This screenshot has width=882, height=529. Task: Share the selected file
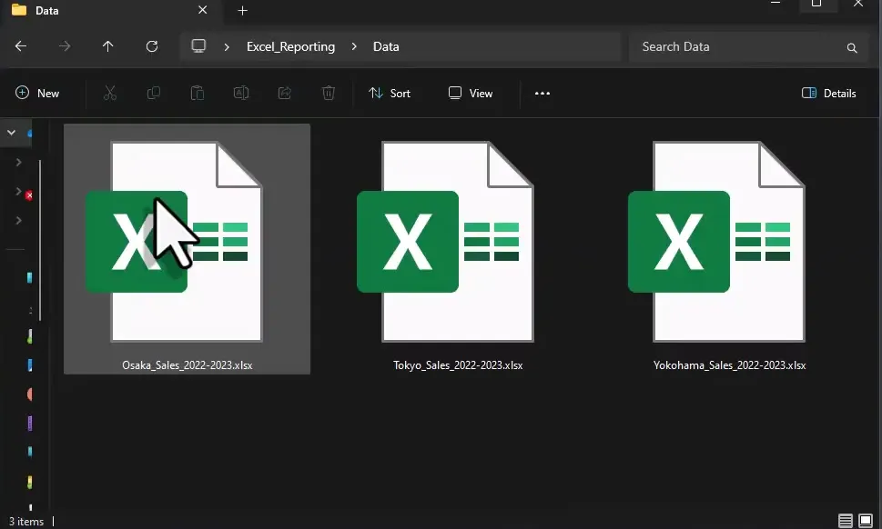(285, 93)
